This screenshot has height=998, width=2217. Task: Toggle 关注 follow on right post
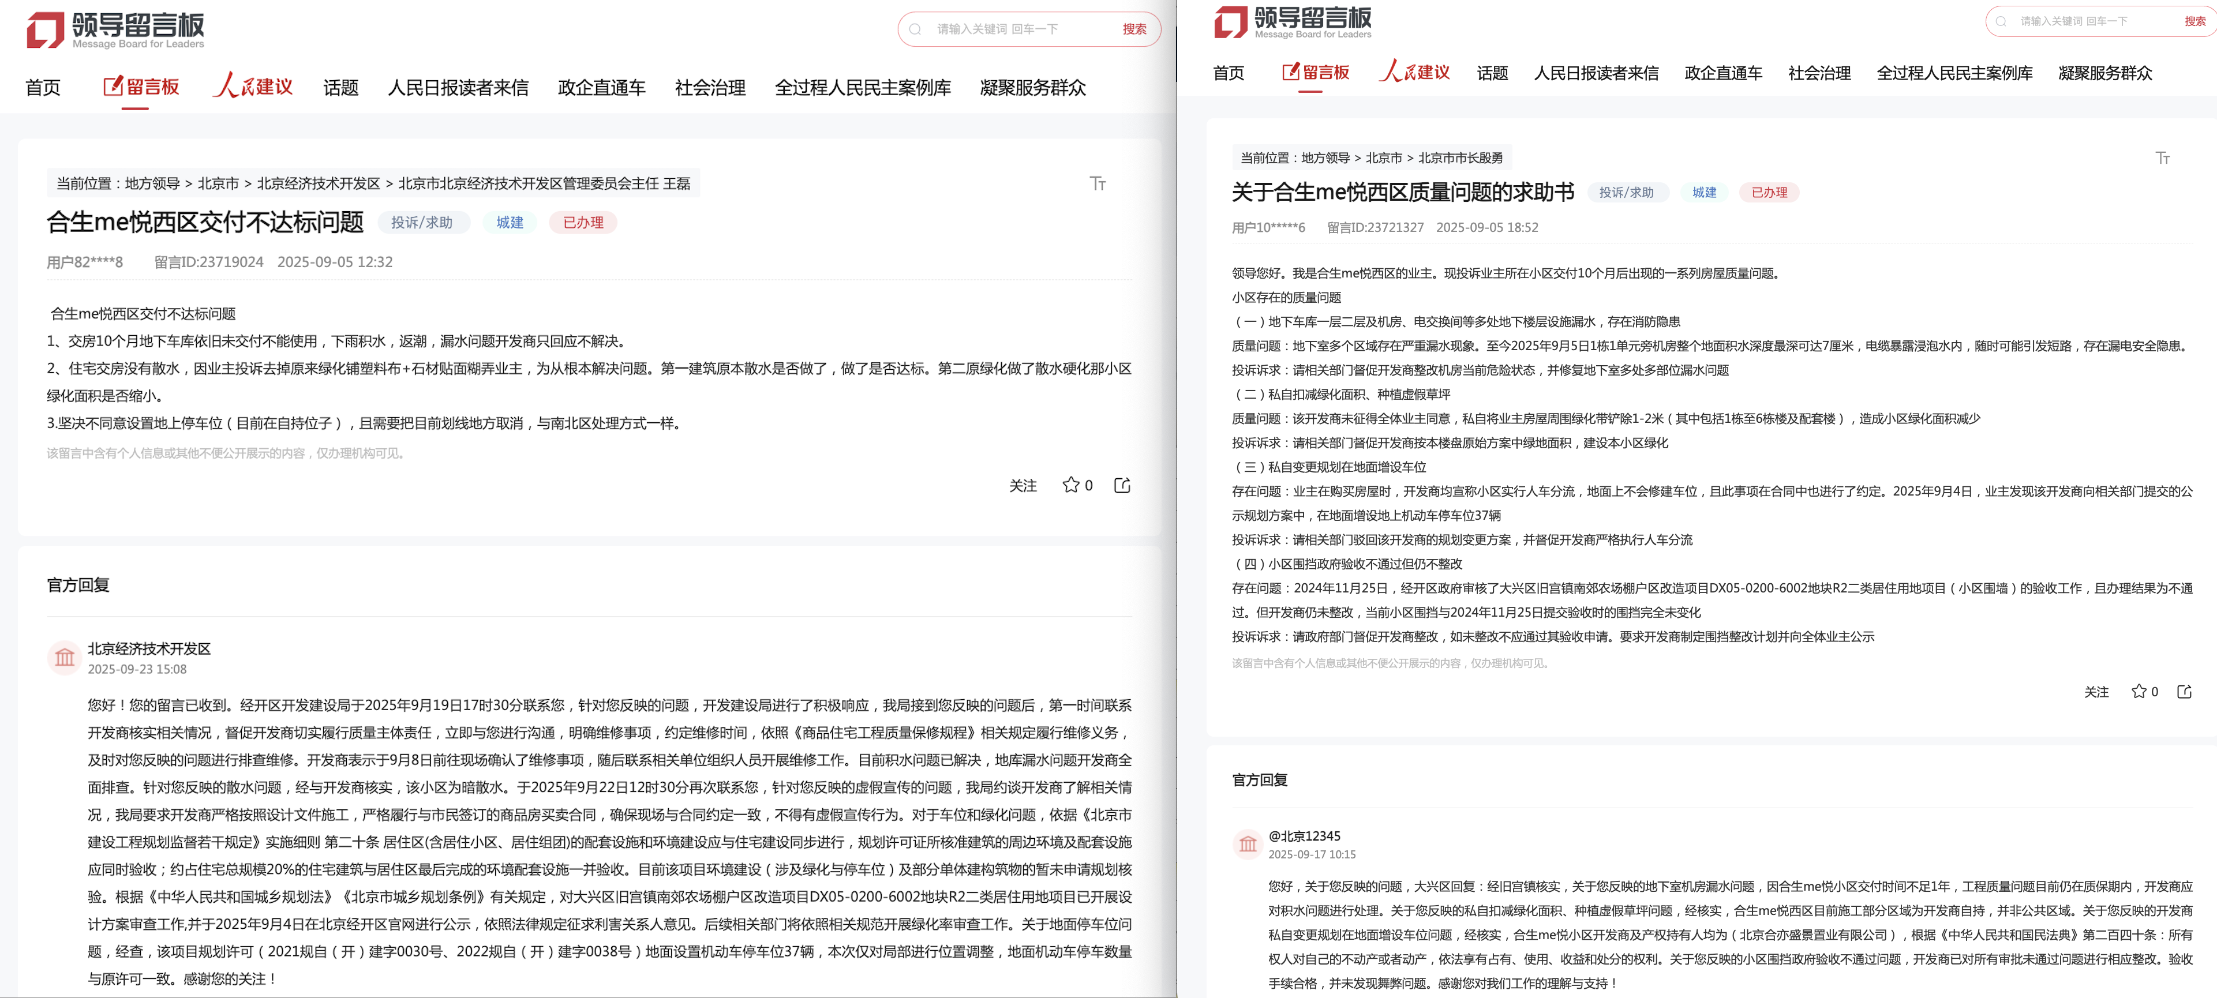tap(2096, 692)
